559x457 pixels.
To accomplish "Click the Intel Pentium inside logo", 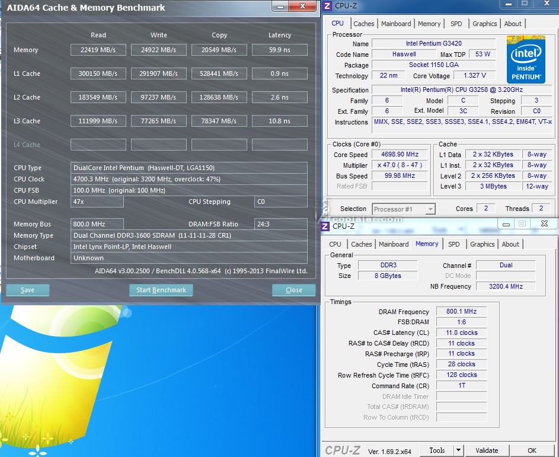I will pos(526,59).
